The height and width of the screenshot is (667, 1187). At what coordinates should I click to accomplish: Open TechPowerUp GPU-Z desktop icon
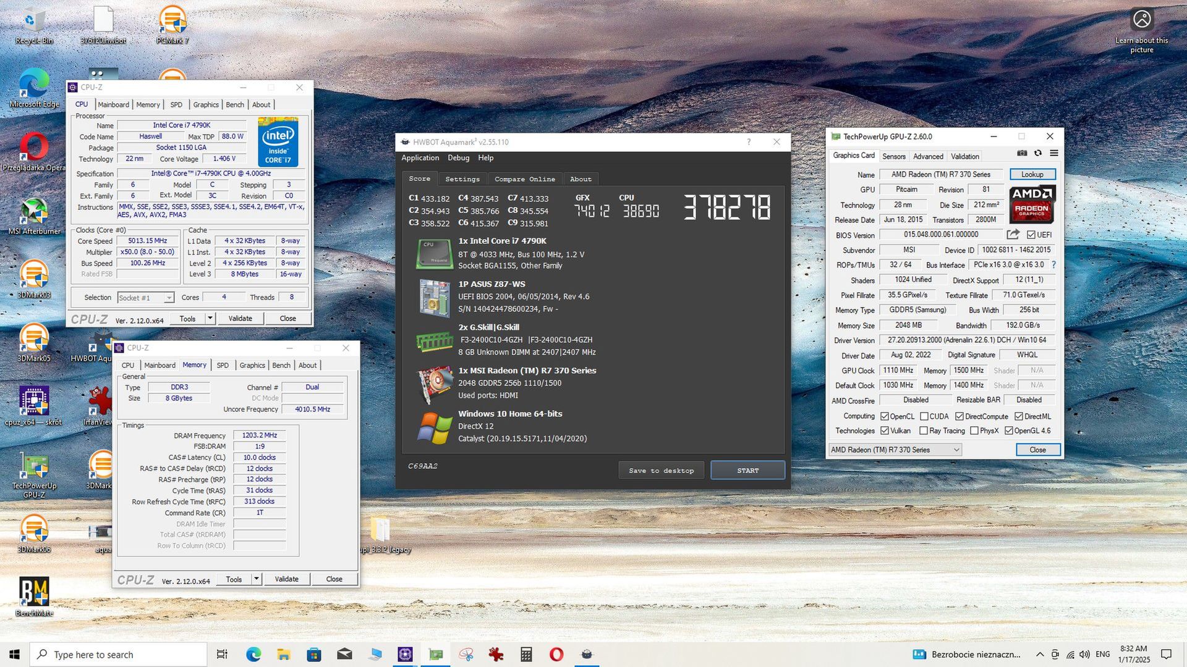coord(34,476)
